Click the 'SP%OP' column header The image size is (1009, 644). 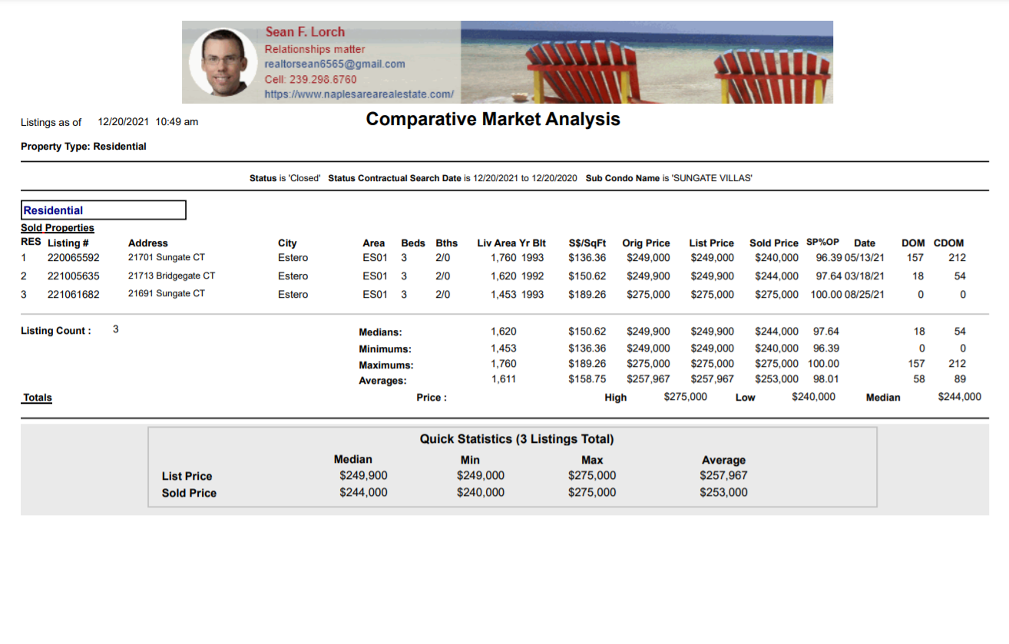click(x=822, y=242)
